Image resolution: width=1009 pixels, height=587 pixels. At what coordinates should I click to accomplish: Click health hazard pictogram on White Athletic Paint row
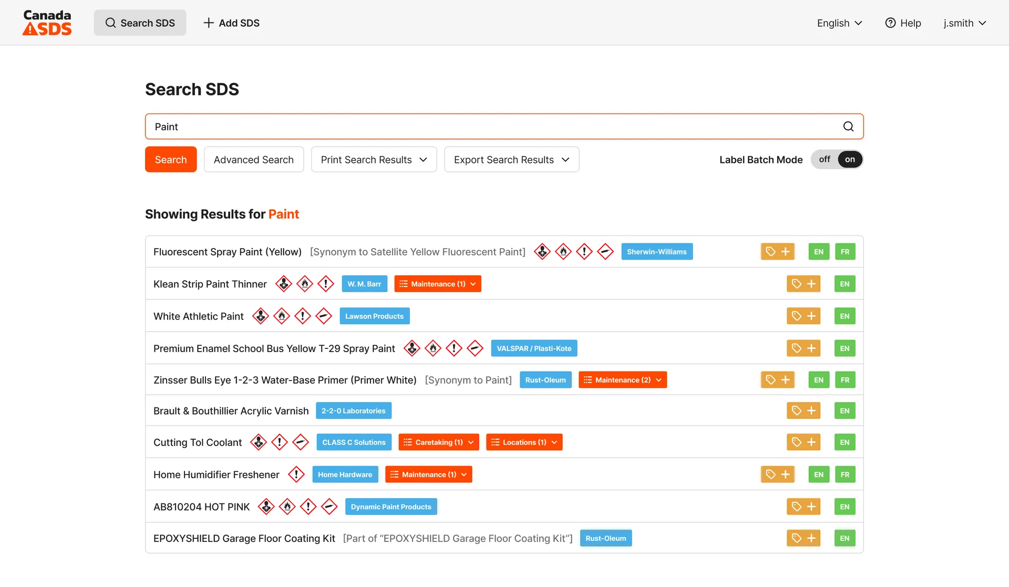click(261, 316)
